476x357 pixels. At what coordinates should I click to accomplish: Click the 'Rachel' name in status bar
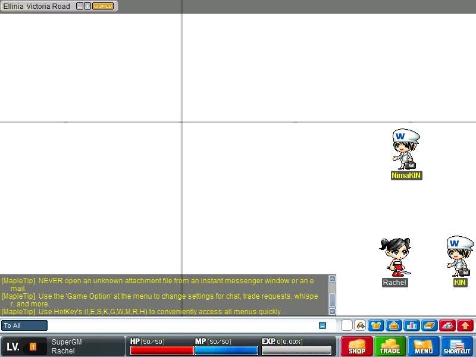pyautogui.click(x=63, y=351)
